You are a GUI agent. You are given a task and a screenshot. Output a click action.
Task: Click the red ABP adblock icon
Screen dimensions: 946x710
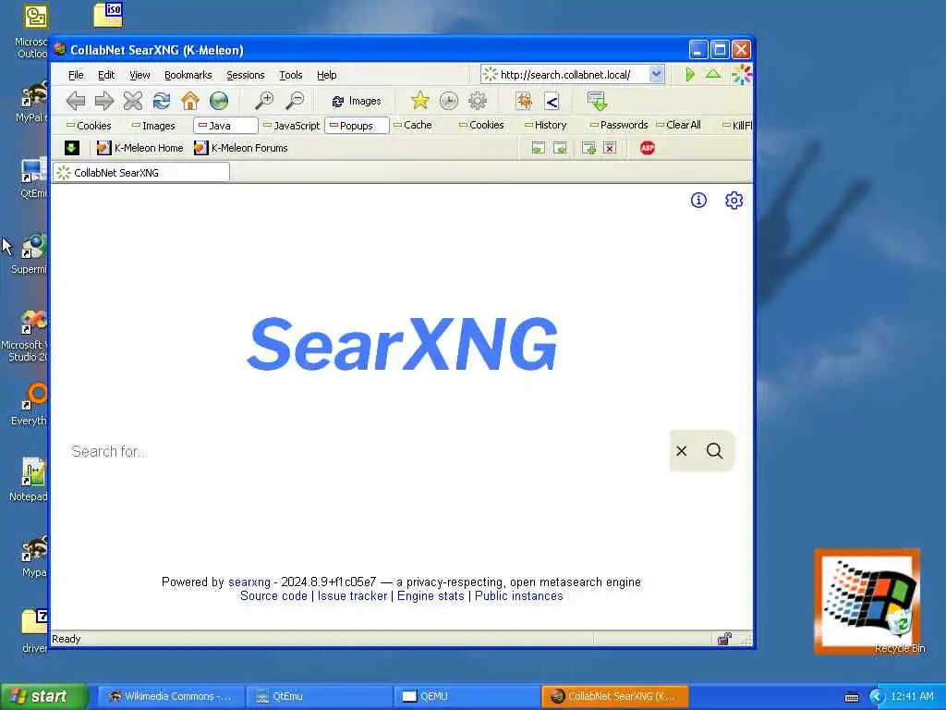(648, 148)
